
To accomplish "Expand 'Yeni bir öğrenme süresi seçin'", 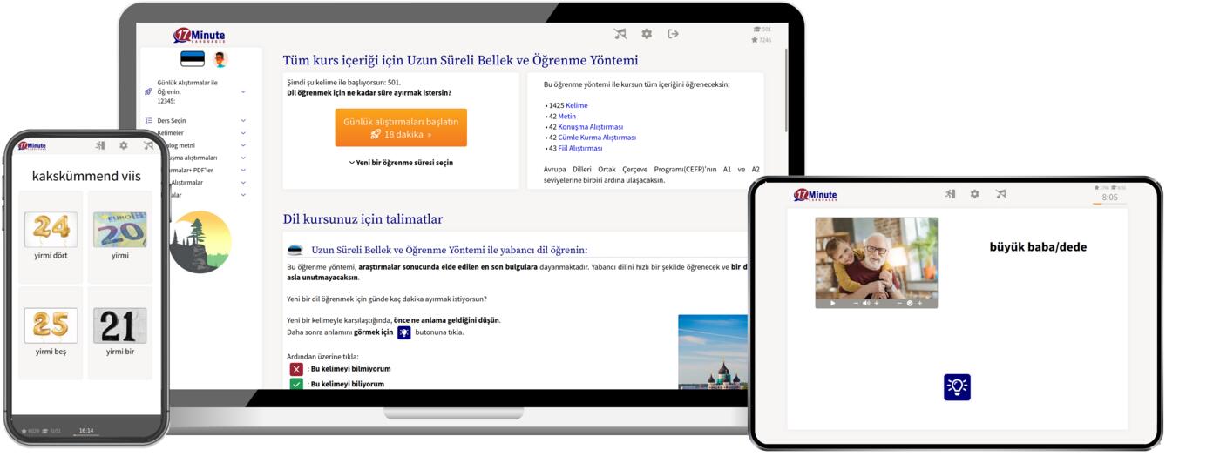I will click(x=401, y=163).
